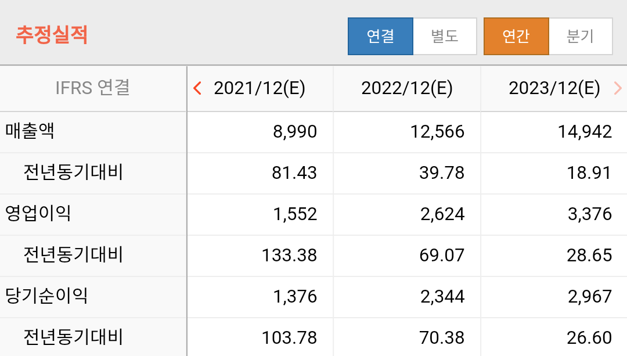627x356 pixels.
Task: Click the 81.43 growth value
Action: 294,173
